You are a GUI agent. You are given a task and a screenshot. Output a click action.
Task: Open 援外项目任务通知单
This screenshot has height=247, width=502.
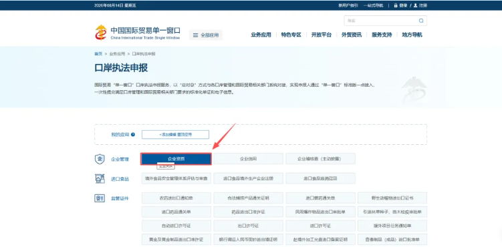pyautogui.click(x=392, y=226)
